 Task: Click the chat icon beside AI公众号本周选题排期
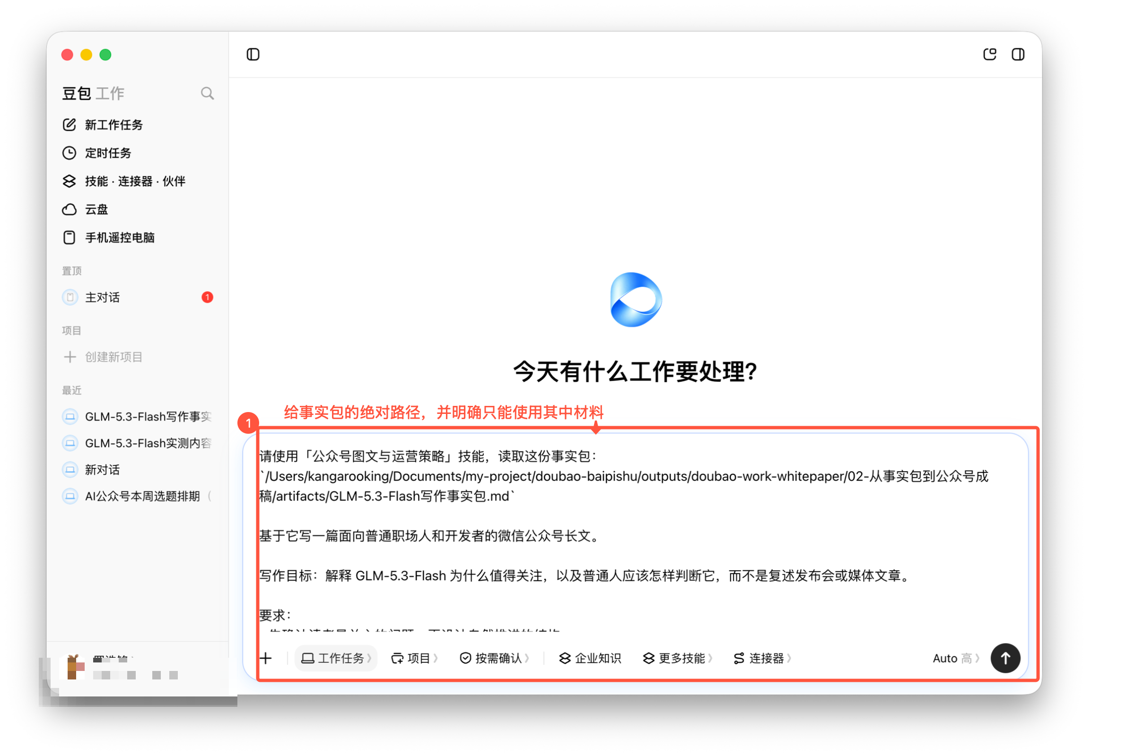click(x=70, y=496)
